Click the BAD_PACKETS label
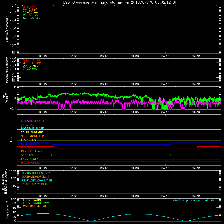 coord(31,163)
